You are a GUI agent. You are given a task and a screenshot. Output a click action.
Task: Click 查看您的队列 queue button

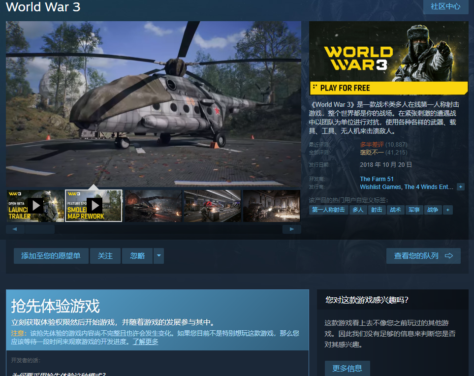click(423, 256)
